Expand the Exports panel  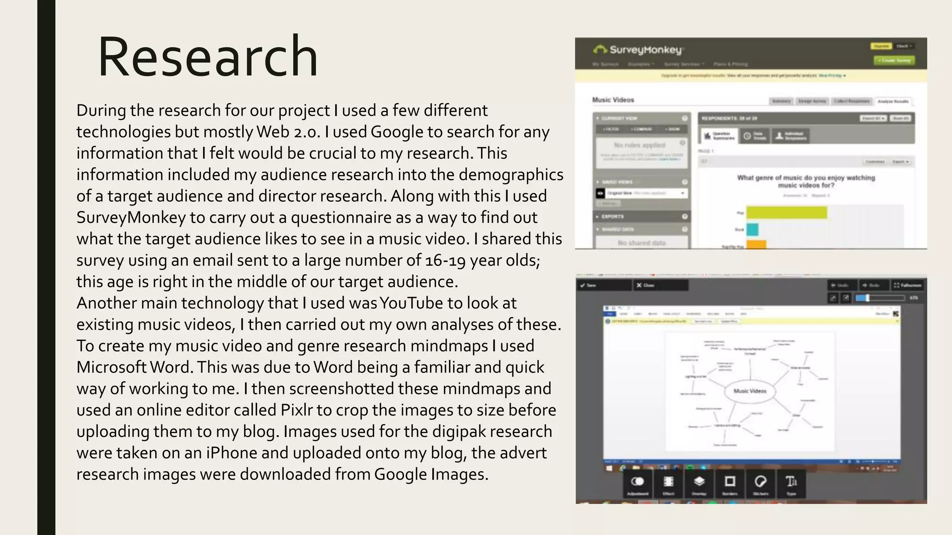(598, 216)
